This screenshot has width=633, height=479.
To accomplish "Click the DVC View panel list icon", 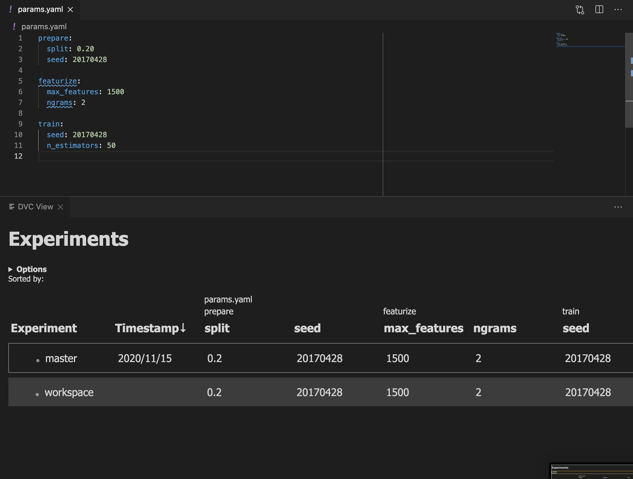I will pos(11,207).
